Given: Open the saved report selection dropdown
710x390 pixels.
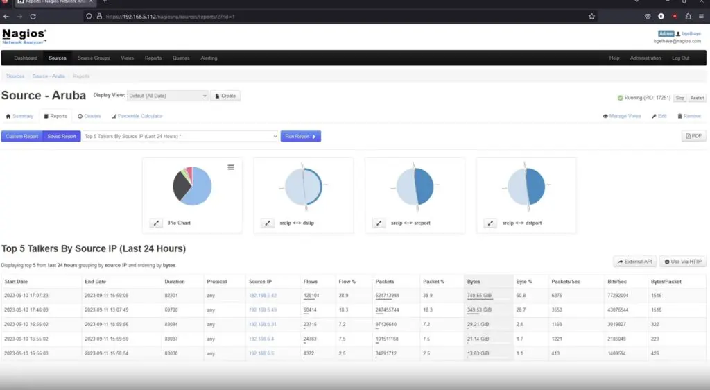Looking at the screenshot, I should [x=180, y=137].
